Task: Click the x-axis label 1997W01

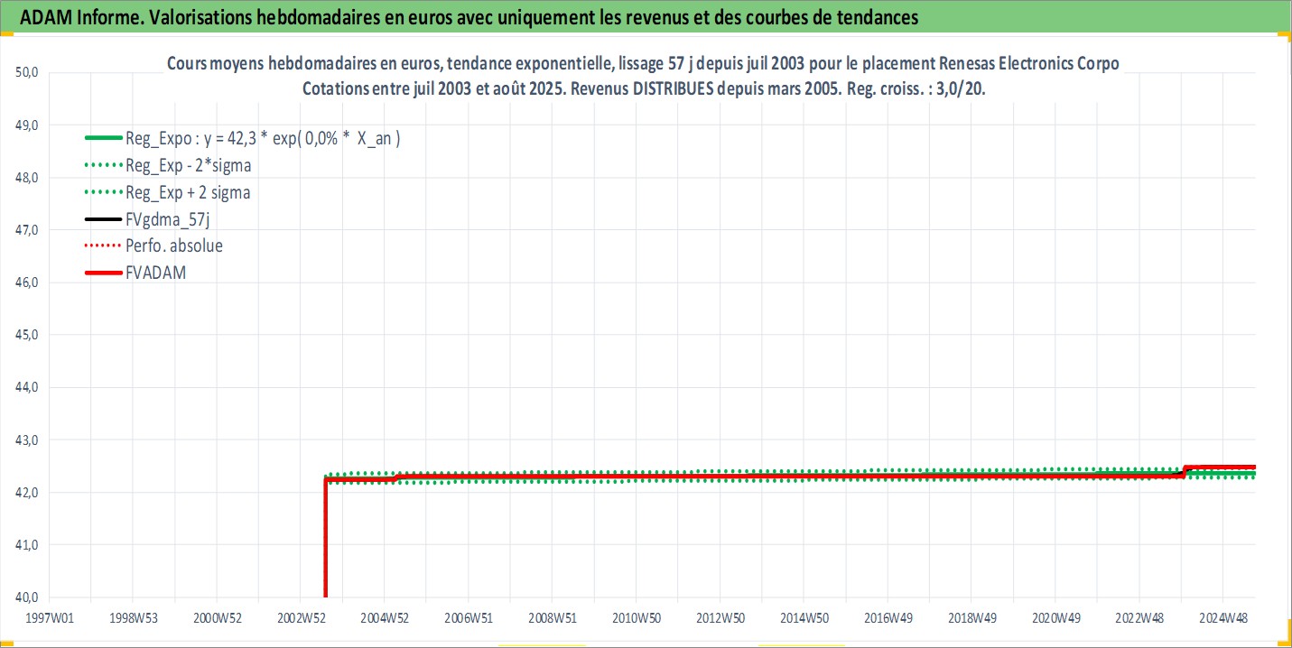Action: 49,618
